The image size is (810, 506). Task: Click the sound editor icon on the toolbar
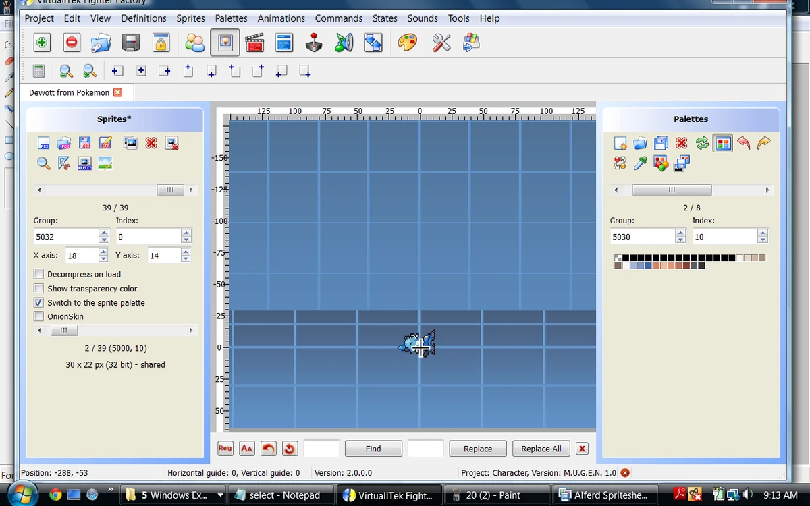[x=344, y=43]
